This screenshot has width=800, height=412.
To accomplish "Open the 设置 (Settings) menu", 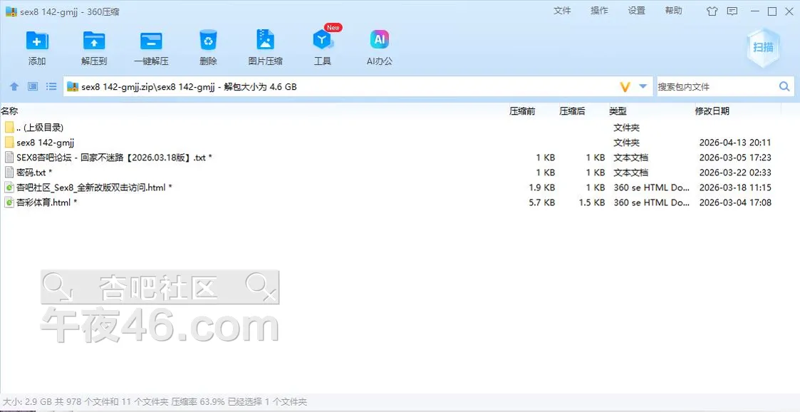I will (636, 11).
